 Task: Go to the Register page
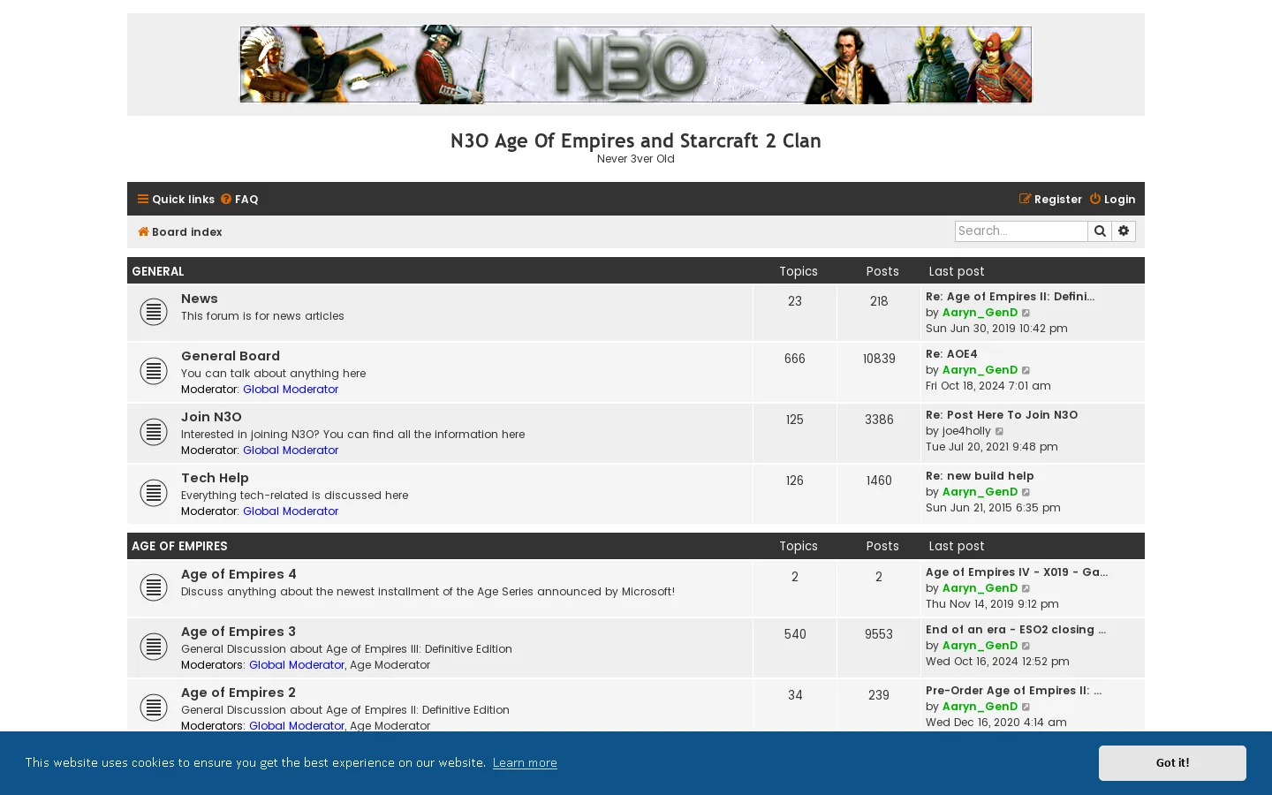point(1050,200)
